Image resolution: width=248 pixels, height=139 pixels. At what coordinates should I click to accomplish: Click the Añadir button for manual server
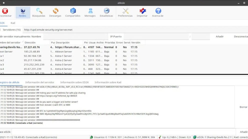(220, 36)
